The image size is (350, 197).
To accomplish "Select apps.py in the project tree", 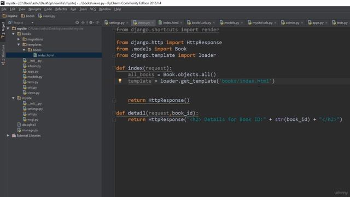I will tap(33, 71).
